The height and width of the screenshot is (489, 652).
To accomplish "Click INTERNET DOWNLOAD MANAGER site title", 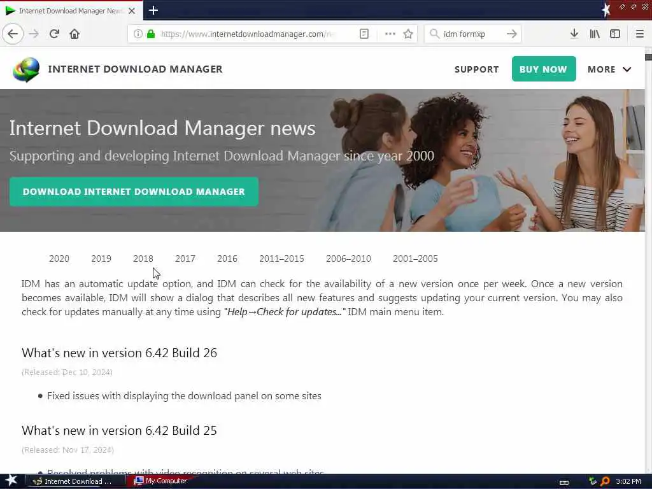I will tap(135, 69).
